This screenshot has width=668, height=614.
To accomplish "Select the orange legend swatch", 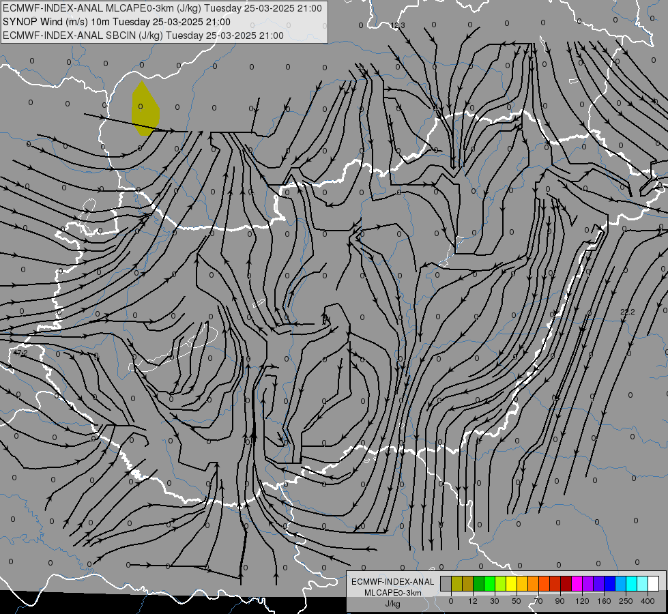I will (x=533, y=583).
